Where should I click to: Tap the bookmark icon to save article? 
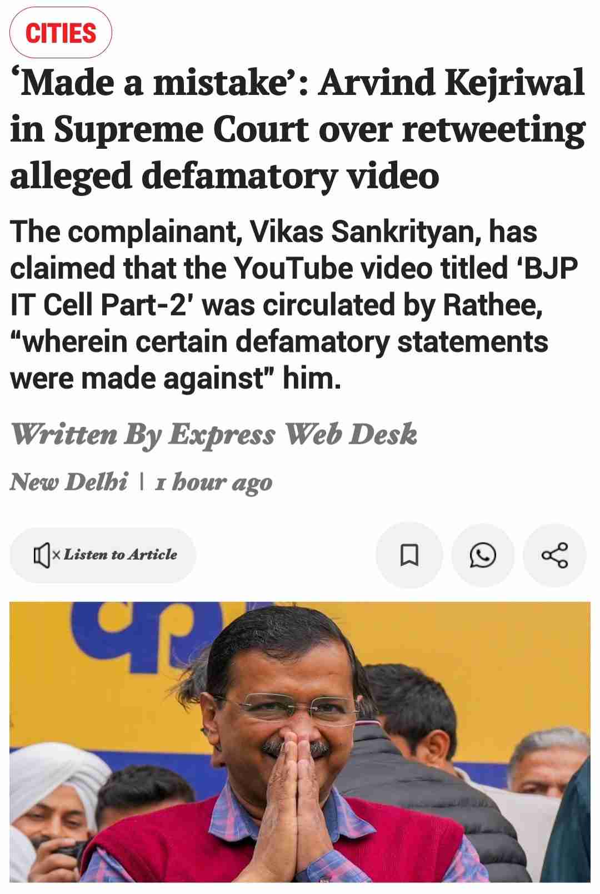tap(409, 555)
